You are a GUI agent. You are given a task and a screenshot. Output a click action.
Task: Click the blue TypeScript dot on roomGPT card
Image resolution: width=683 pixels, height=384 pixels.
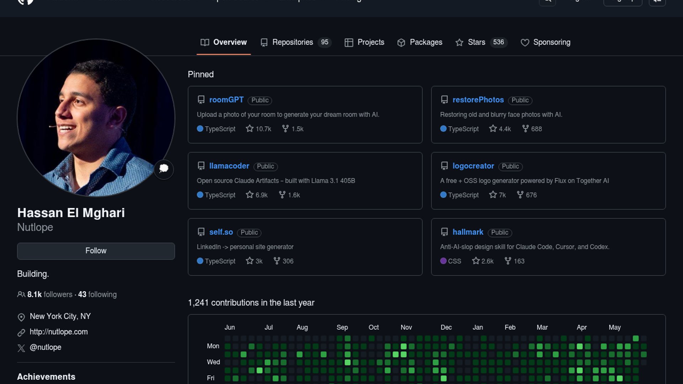[200, 128]
